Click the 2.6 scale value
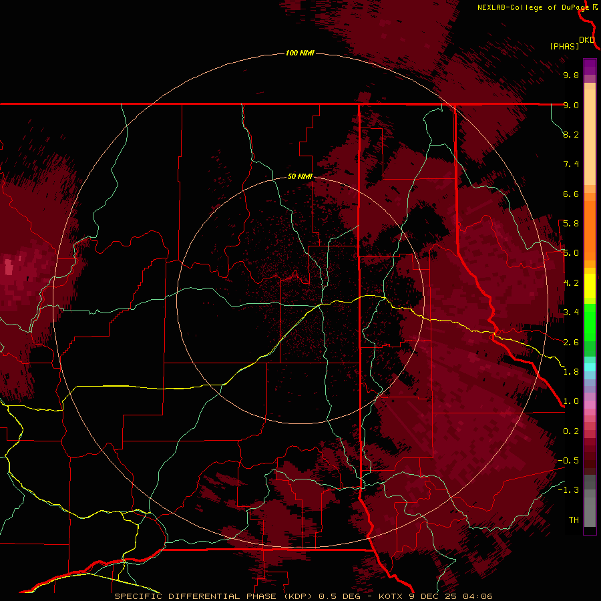Screen dimensions: 601x601 571,343
